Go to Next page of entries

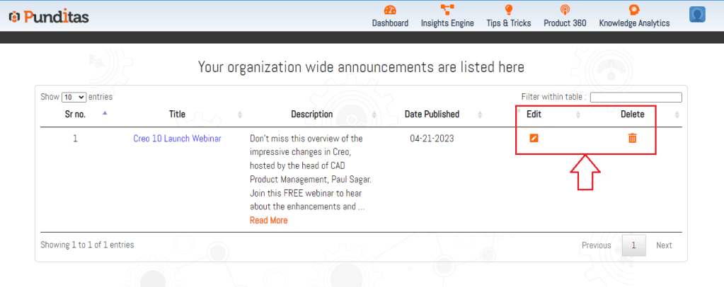pos(664,245)
